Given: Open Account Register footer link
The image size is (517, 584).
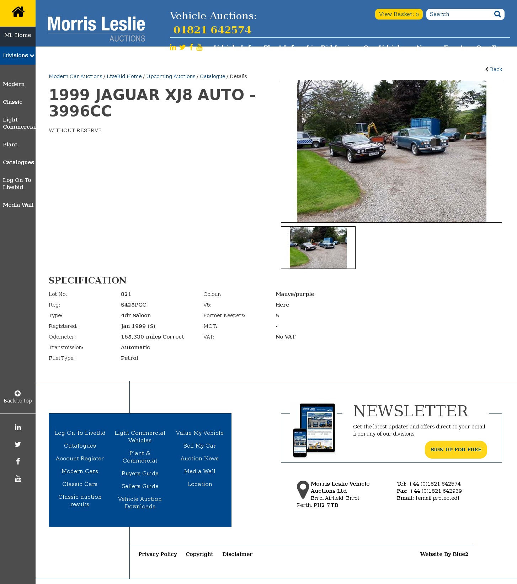Looking at the screenshot, I should [80, 459].
